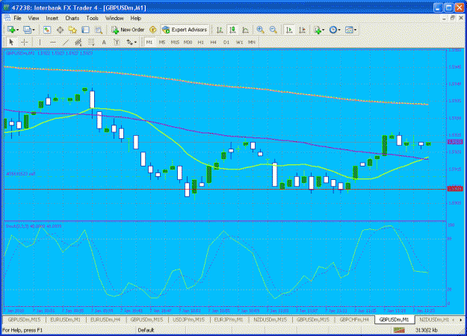Switch chart to M5 timeframe
This screenshot has width=467, height=336.
[x=162, y=43]
